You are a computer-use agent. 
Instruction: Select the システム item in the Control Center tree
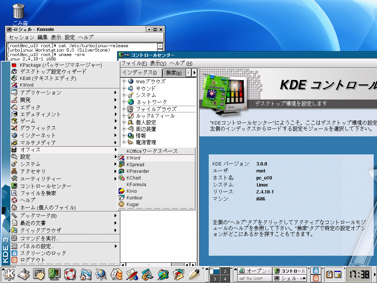(146, 95)
